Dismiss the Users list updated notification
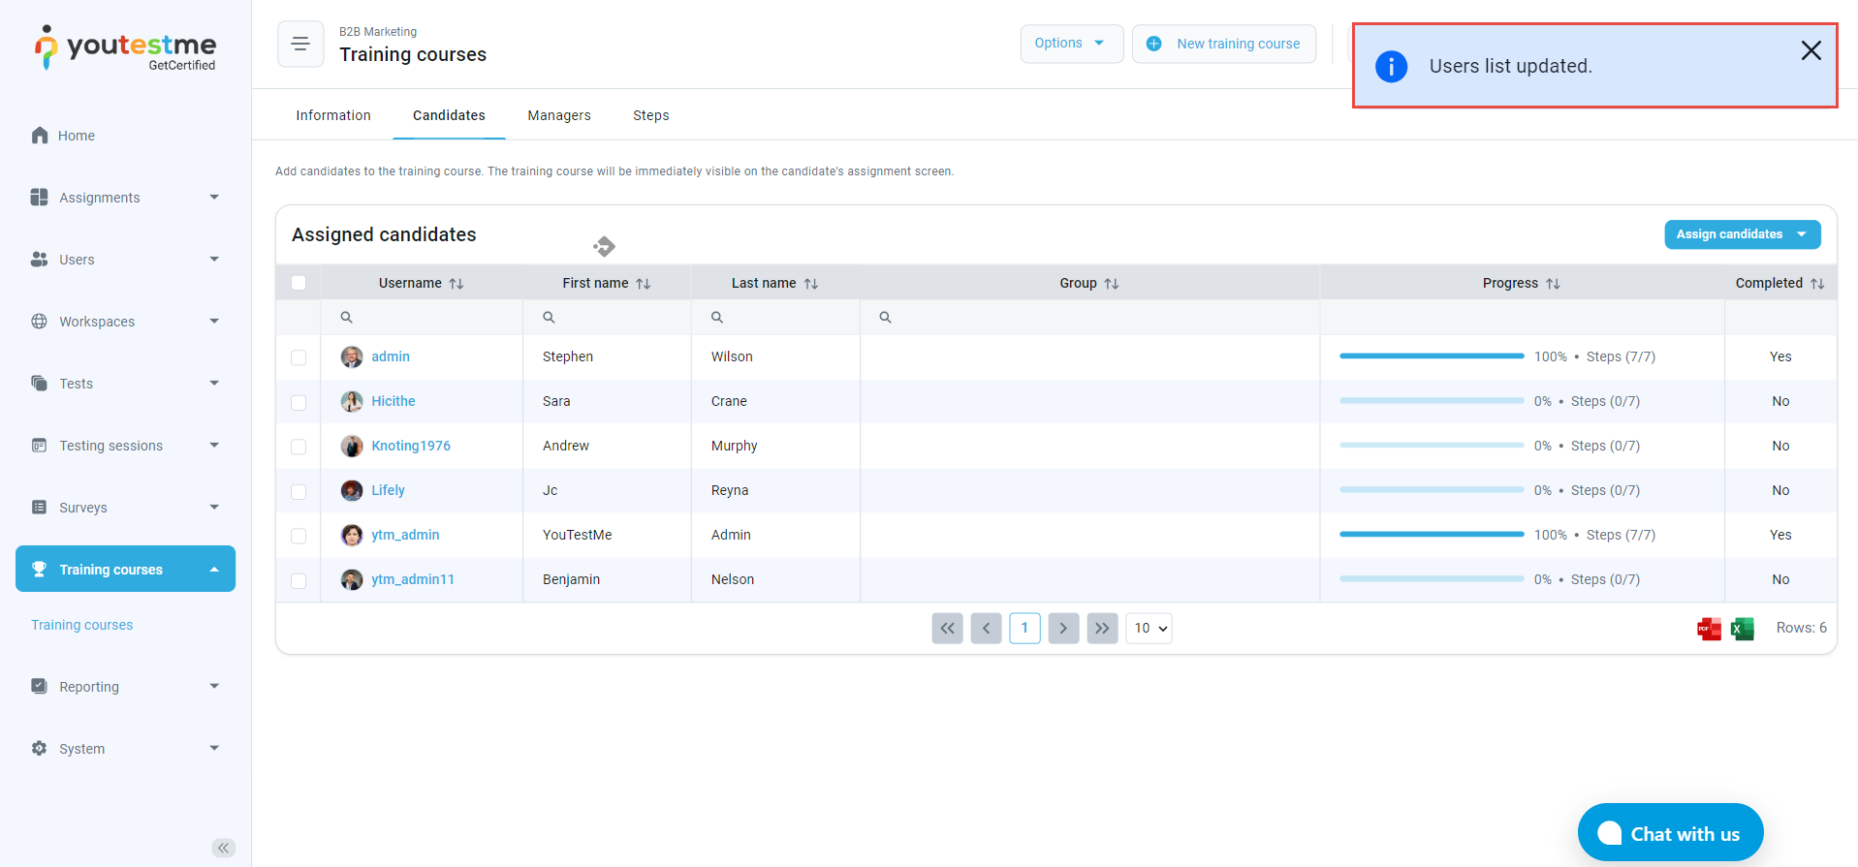Viewport: 1858px width, 867px height. click(1811, 51)
